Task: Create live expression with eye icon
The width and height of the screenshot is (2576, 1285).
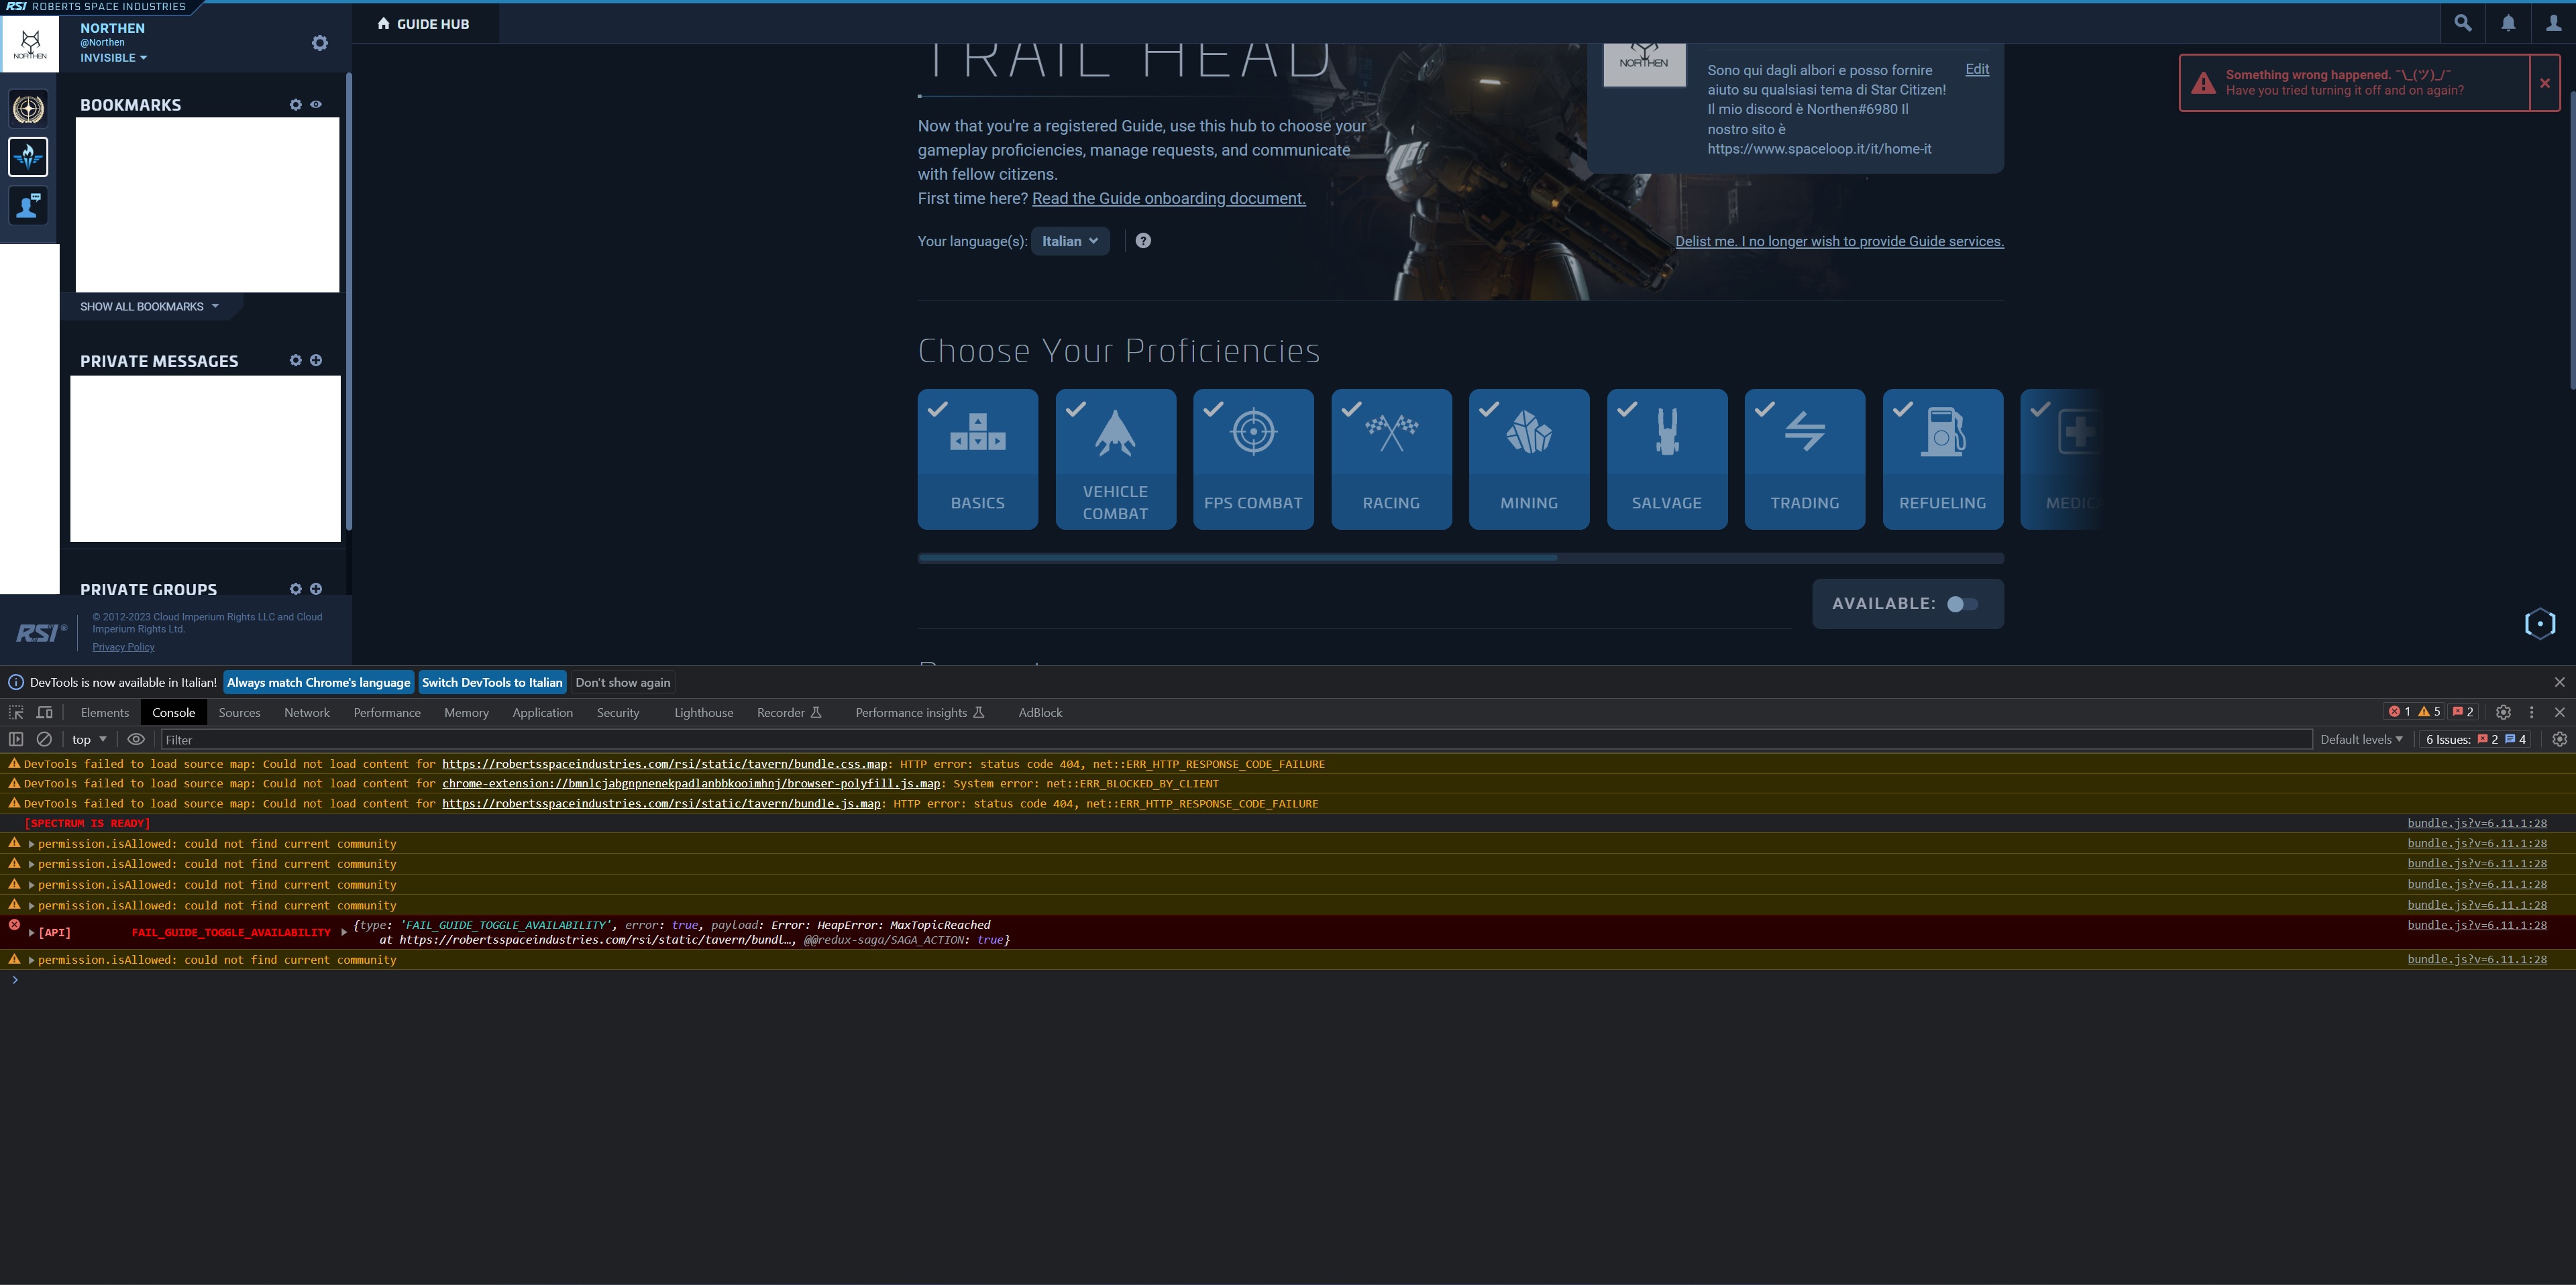Action: (137, 739)
